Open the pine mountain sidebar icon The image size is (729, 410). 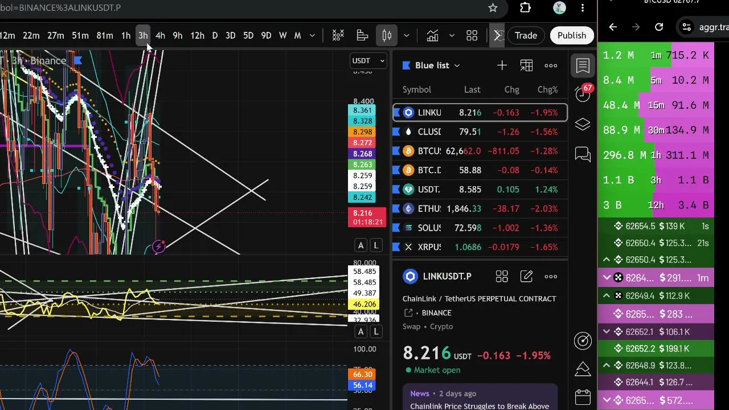[x=583, y=369]
